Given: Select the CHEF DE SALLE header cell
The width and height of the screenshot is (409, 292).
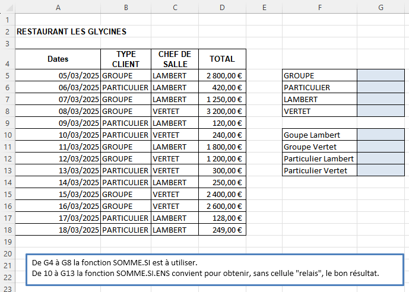Looking at the screenshot, I should point(173,59).
